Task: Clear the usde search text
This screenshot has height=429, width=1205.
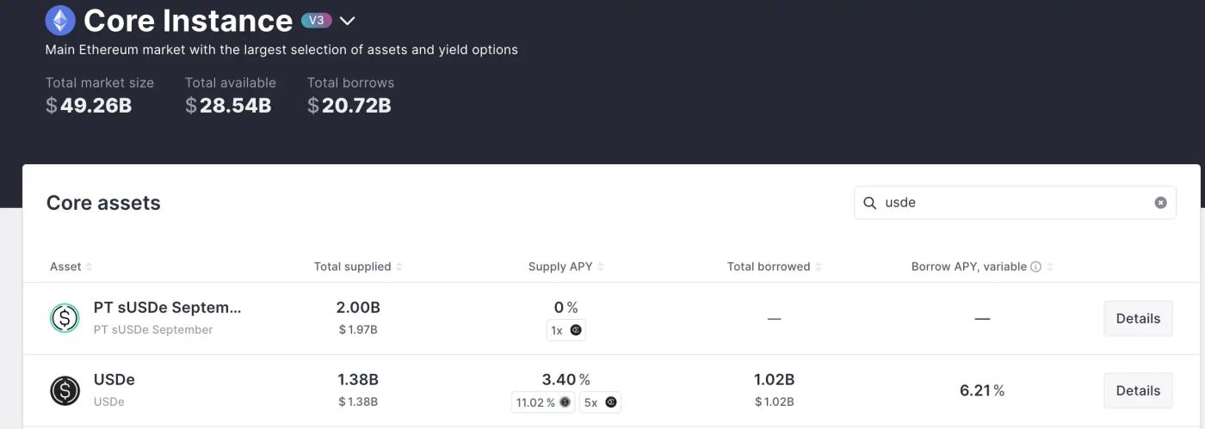Action: [1160, 203]
